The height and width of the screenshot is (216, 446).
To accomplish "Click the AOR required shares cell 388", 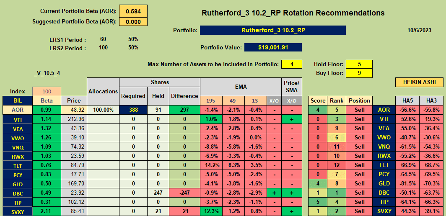I will coord(133,110).
